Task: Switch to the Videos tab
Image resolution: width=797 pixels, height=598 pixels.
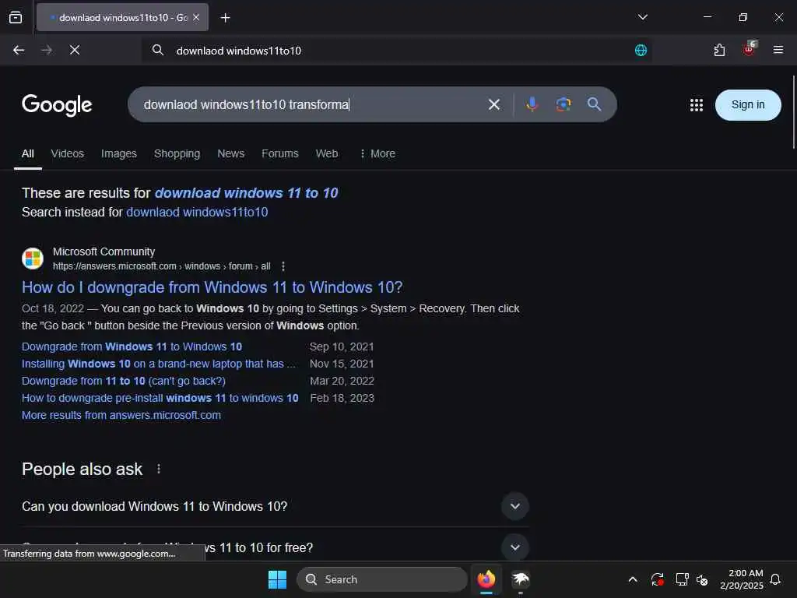Action: [x=67, y=153]
